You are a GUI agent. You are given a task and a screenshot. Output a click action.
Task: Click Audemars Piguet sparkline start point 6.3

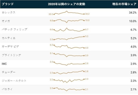(54, 45)
